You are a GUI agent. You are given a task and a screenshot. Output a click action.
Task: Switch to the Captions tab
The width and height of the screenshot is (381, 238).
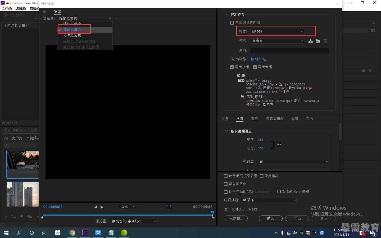click(x=295, y=119)
